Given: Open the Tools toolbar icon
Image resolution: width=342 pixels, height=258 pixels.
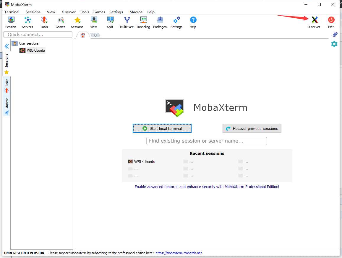Looking at the screenshot, I should pyautogui.click(x=44, y=22).
